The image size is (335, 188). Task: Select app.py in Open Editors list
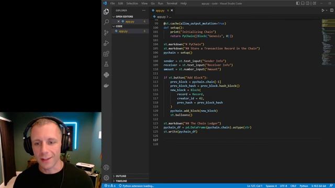coord(130,21)
